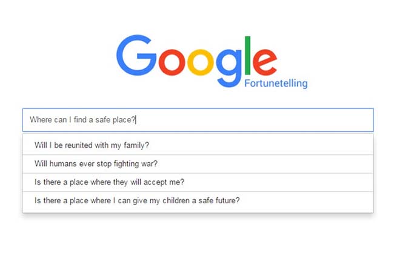Viewport: 394px width, 262px height.
Task: Click the yellow o in Google logo
Action: 201,62
